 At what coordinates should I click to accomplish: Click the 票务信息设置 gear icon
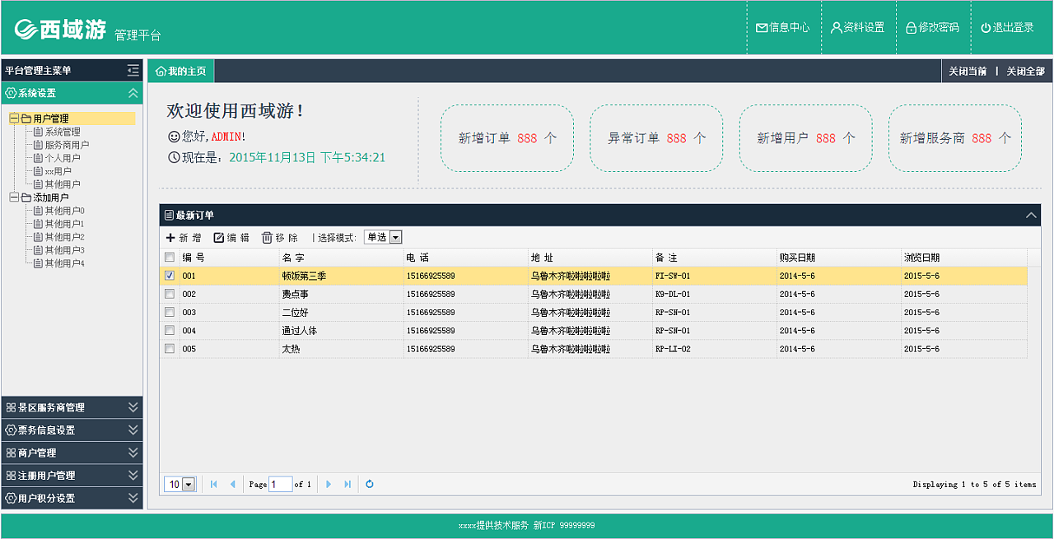click(x=11, y=430)
